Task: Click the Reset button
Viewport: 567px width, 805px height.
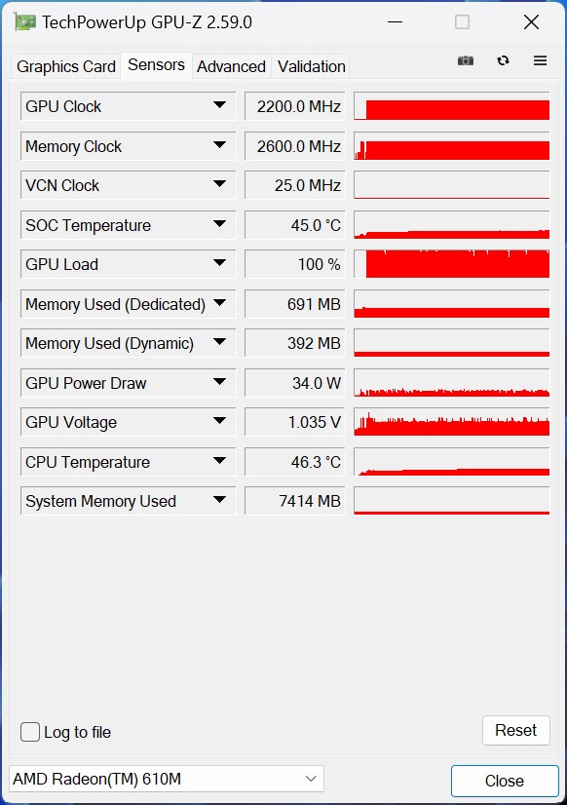Action: coord(515,730)
